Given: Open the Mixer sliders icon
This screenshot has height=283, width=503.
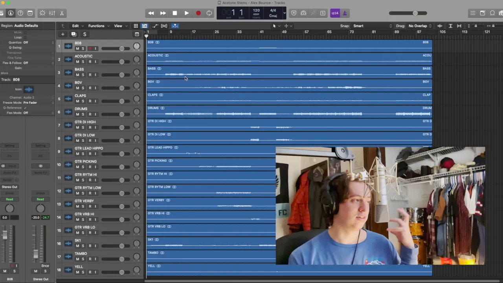Looking at the screenshot, I should (x=52, y=13).
